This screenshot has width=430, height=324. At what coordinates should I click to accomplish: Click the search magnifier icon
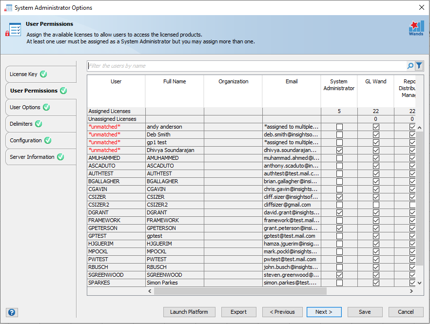(410, 66)
